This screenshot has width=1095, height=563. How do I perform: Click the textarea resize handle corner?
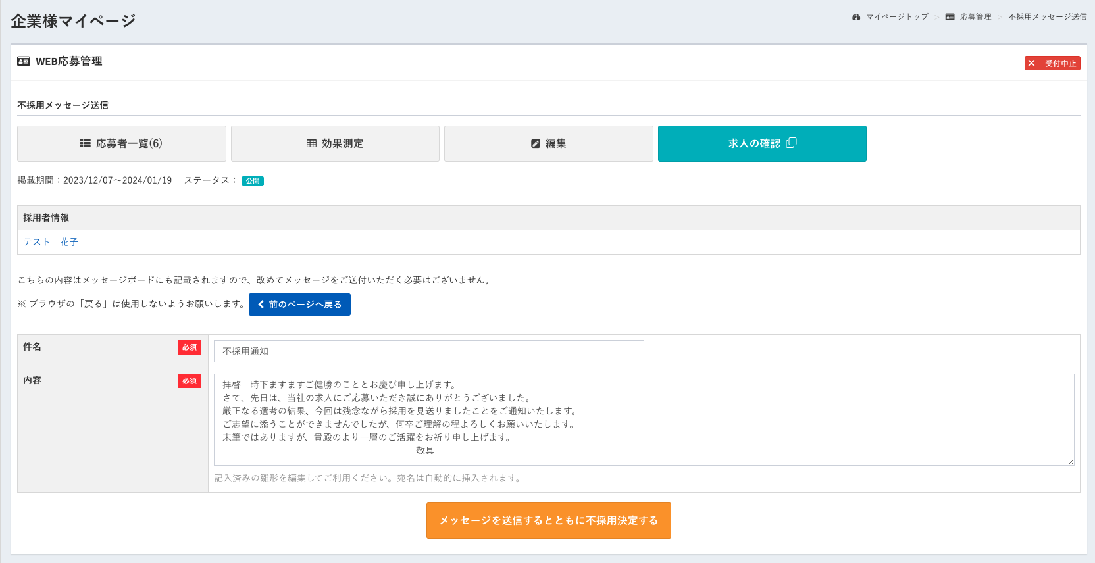pyautogui.click(x=1071, y=462)
